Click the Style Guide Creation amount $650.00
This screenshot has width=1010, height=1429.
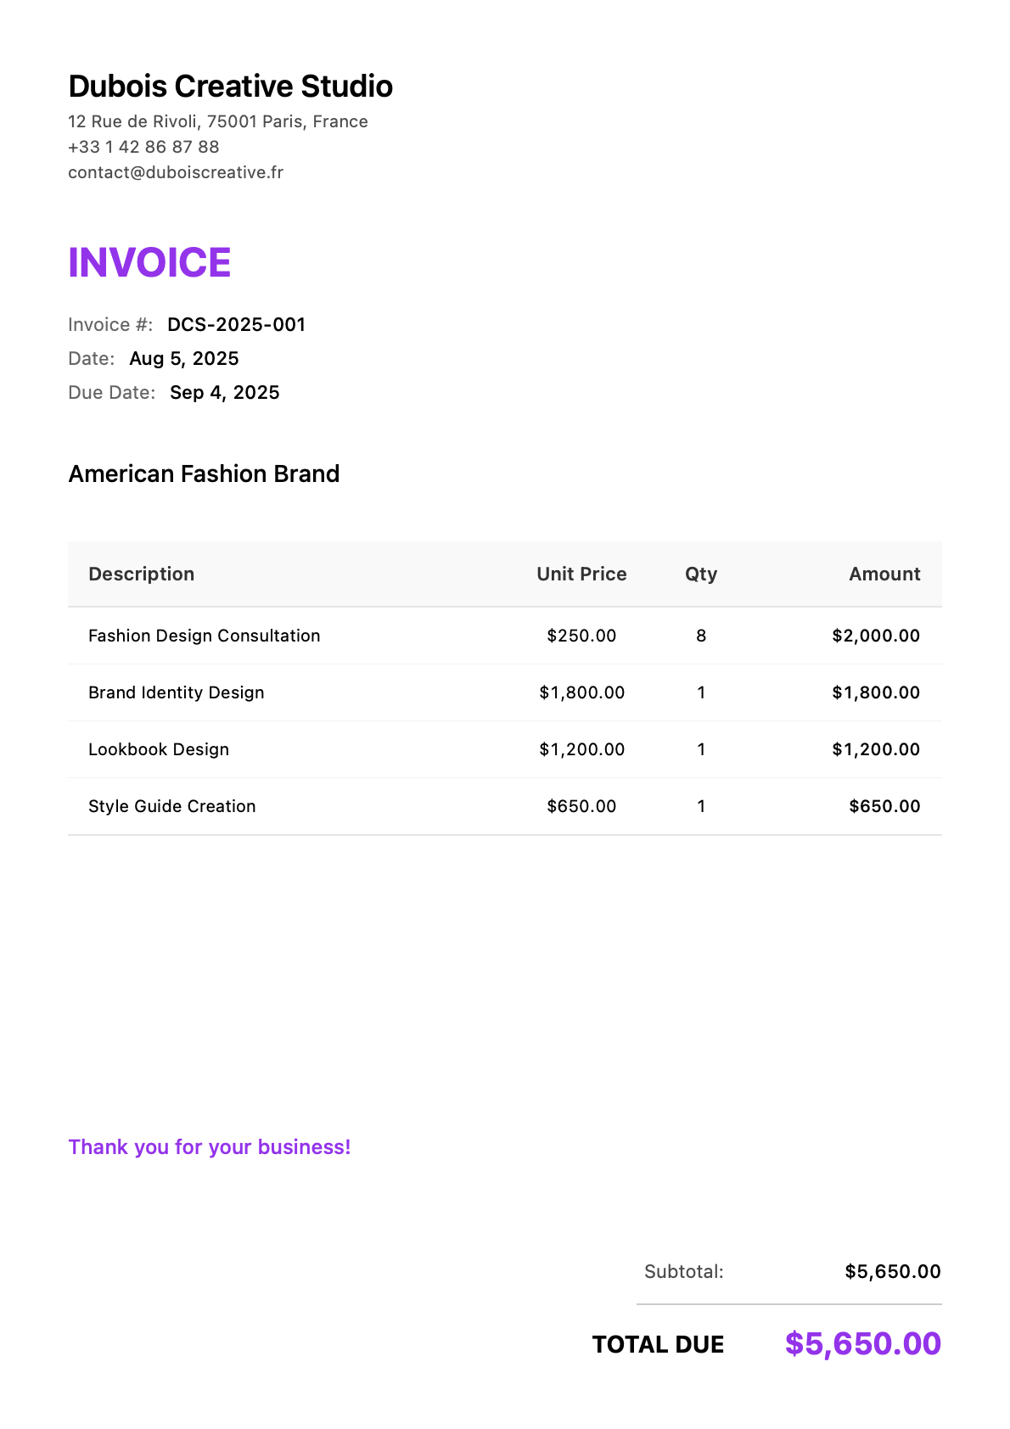884,806
